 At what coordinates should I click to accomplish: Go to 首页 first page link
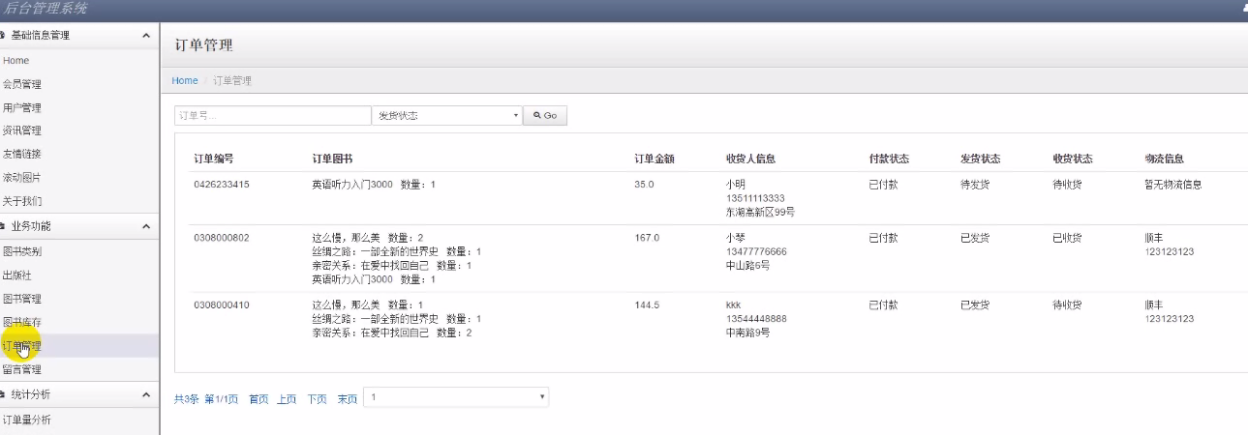[259, 398]
